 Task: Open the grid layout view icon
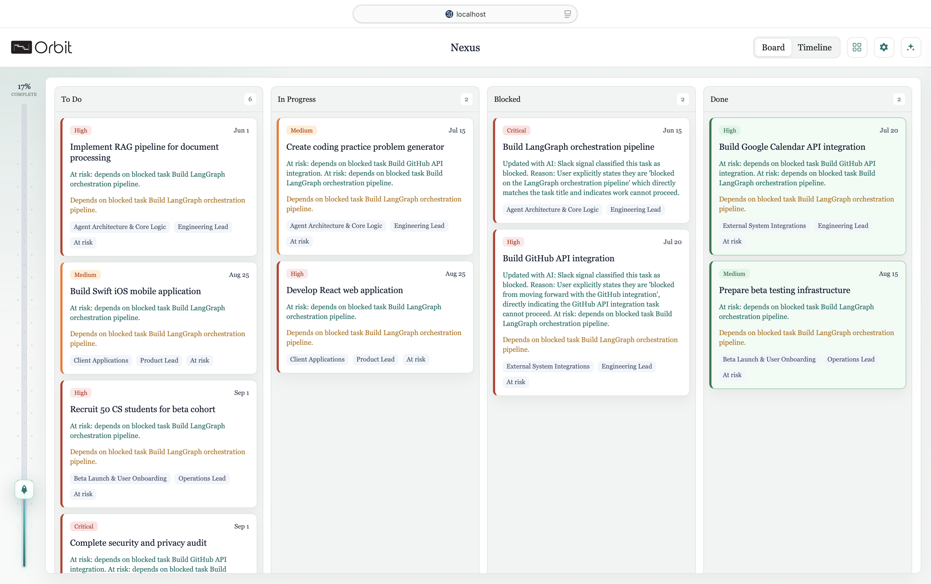click(857, 47)
